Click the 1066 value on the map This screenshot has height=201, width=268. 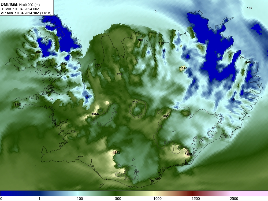(95, 114)
